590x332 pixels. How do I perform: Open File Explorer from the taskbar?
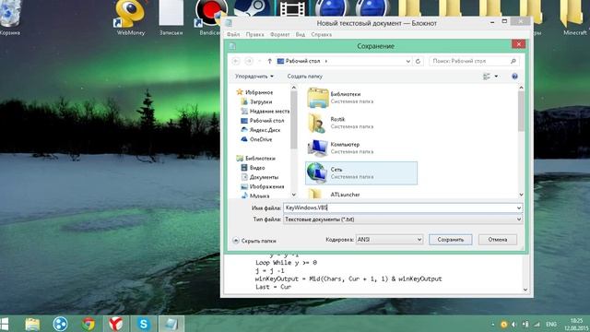tap(32, 324)
